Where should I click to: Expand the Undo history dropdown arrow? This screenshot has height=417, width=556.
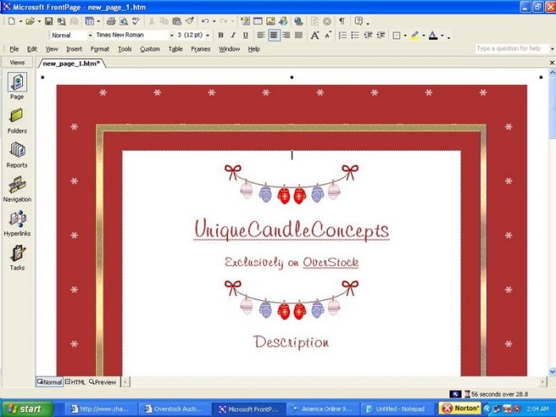[214, 21]
